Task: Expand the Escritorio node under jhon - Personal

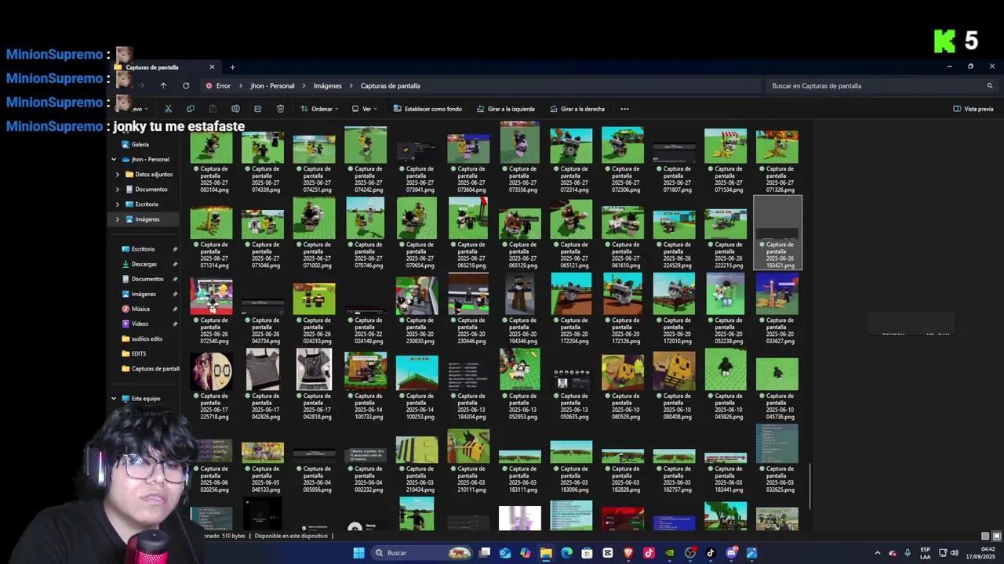Action: [x=118, y=204]
